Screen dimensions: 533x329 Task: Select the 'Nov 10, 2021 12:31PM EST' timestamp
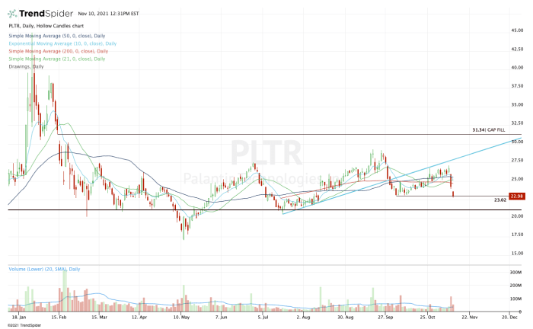click(108, 14)
